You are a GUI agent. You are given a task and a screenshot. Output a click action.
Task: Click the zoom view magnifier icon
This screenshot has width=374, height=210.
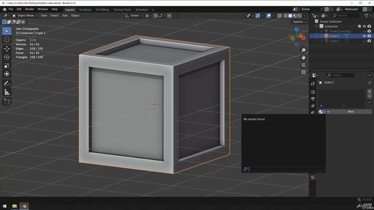point(303,50)
